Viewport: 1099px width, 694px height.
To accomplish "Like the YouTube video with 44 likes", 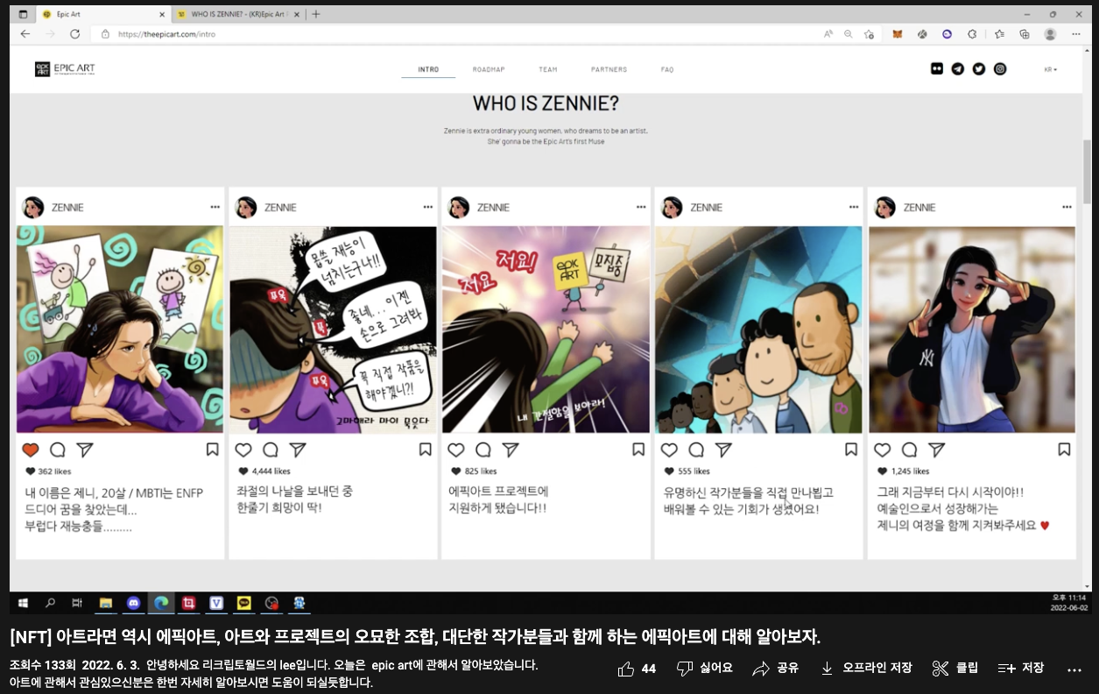I will pos(637,669).
